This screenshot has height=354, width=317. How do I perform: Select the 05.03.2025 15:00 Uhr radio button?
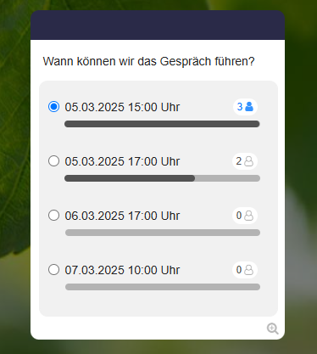tap(53, 107)
